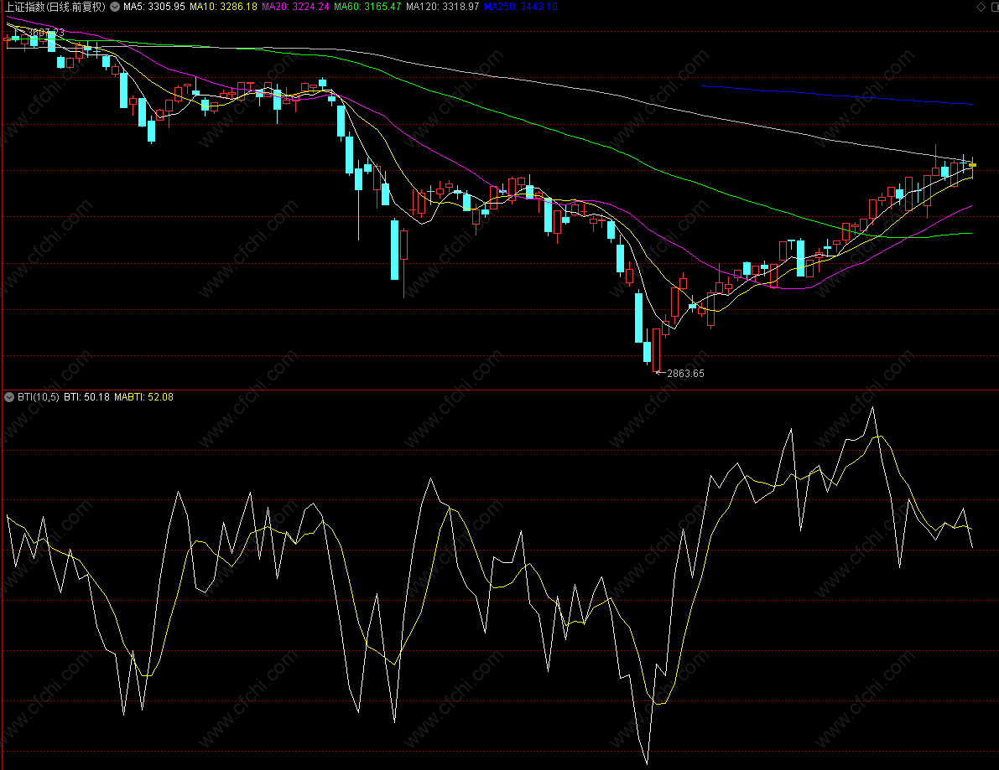Open the dropdown arrow beside 上证指数 title

115,7
